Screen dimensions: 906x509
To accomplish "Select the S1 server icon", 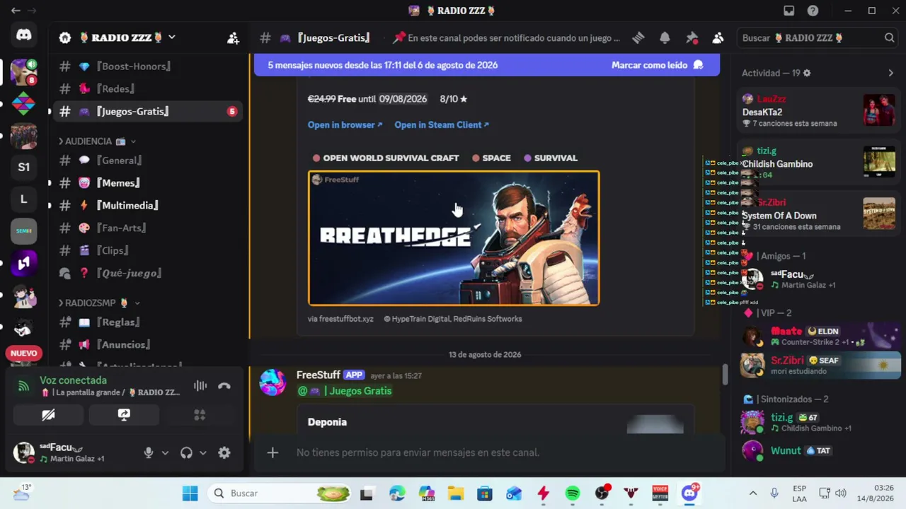I will point(23,167).
